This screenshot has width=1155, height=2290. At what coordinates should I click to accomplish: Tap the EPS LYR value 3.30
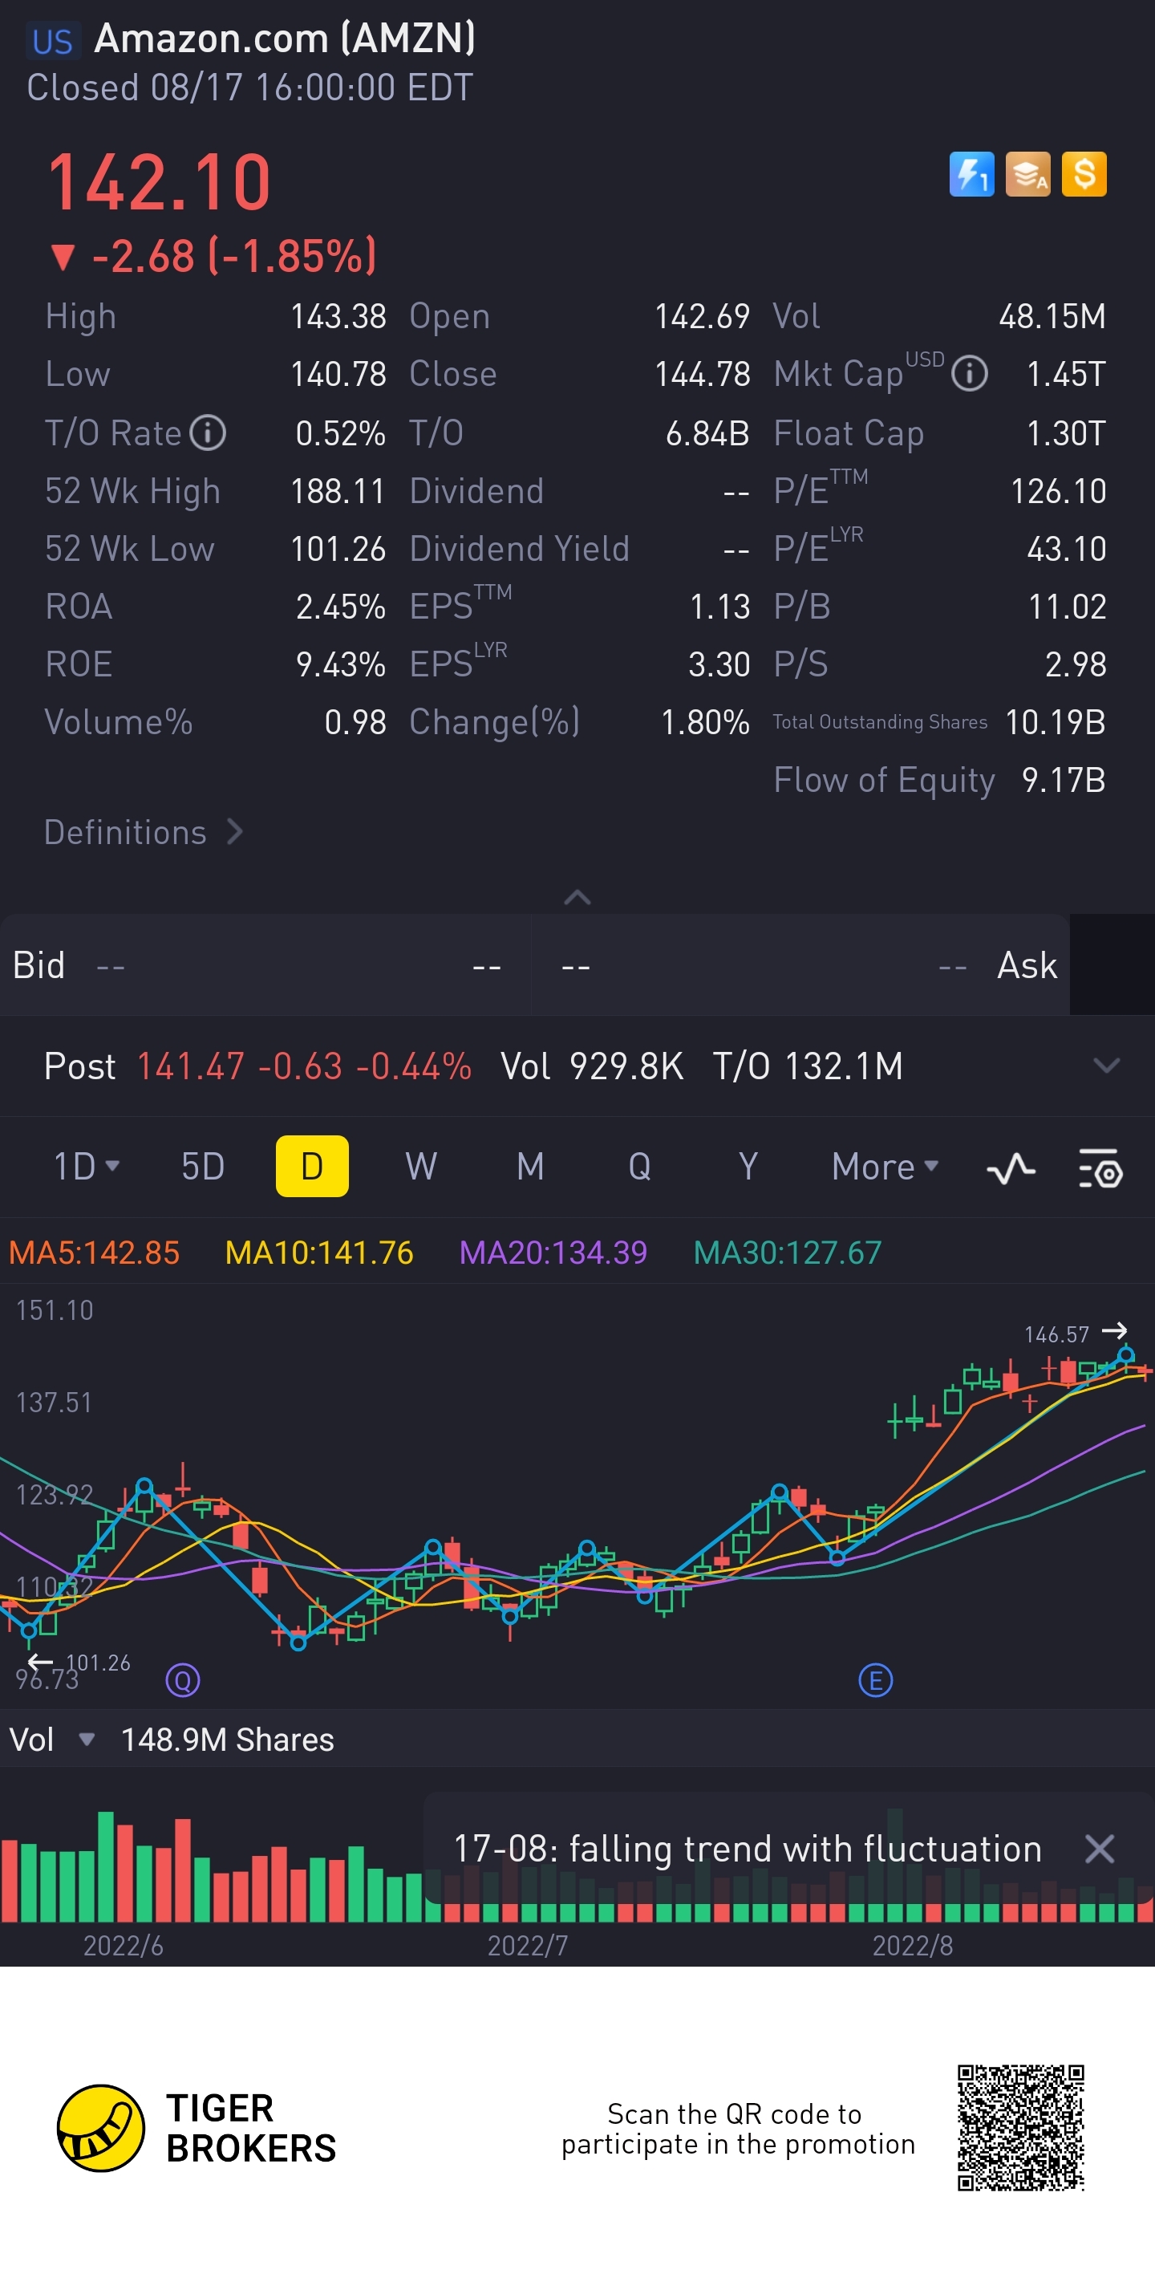719,664
